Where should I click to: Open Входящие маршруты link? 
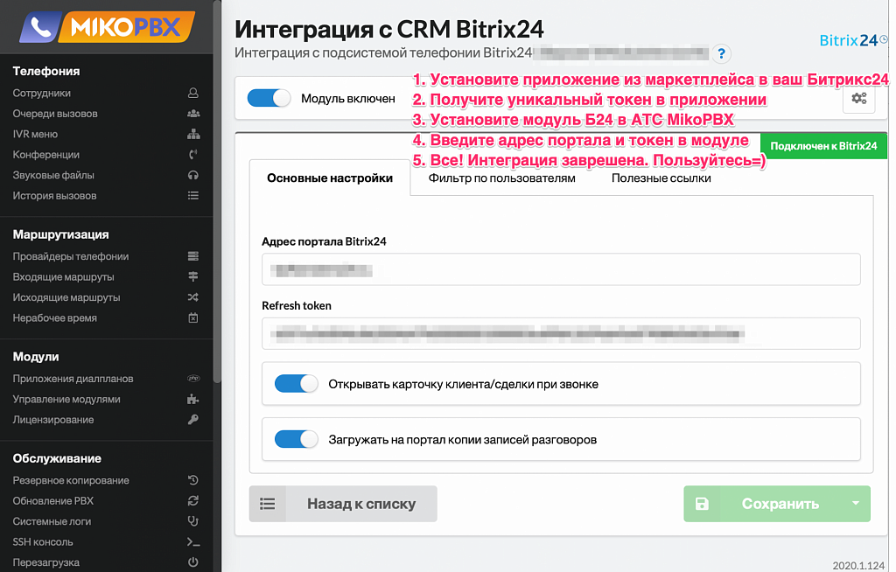click(x=63, y=276)
